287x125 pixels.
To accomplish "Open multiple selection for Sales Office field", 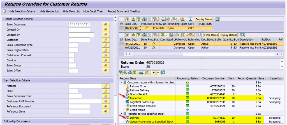I will pos(106,71).
